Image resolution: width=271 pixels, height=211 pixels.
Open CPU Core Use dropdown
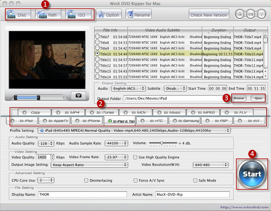point(46,180)
